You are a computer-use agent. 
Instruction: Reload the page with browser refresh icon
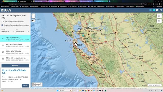tap(6, 4)
